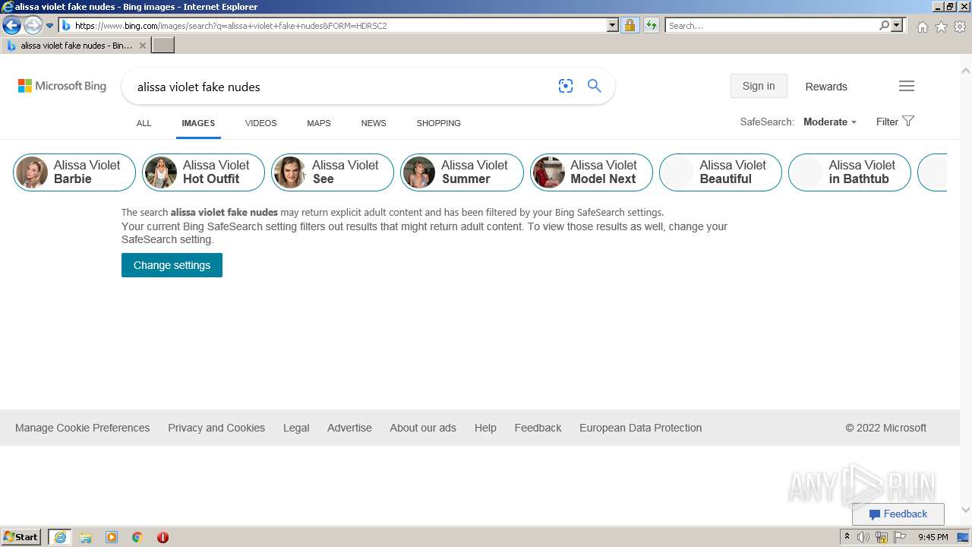Switch to the VIDEOS tab
Viewport: 972px width, 547px height.
[x=260, y=123]
